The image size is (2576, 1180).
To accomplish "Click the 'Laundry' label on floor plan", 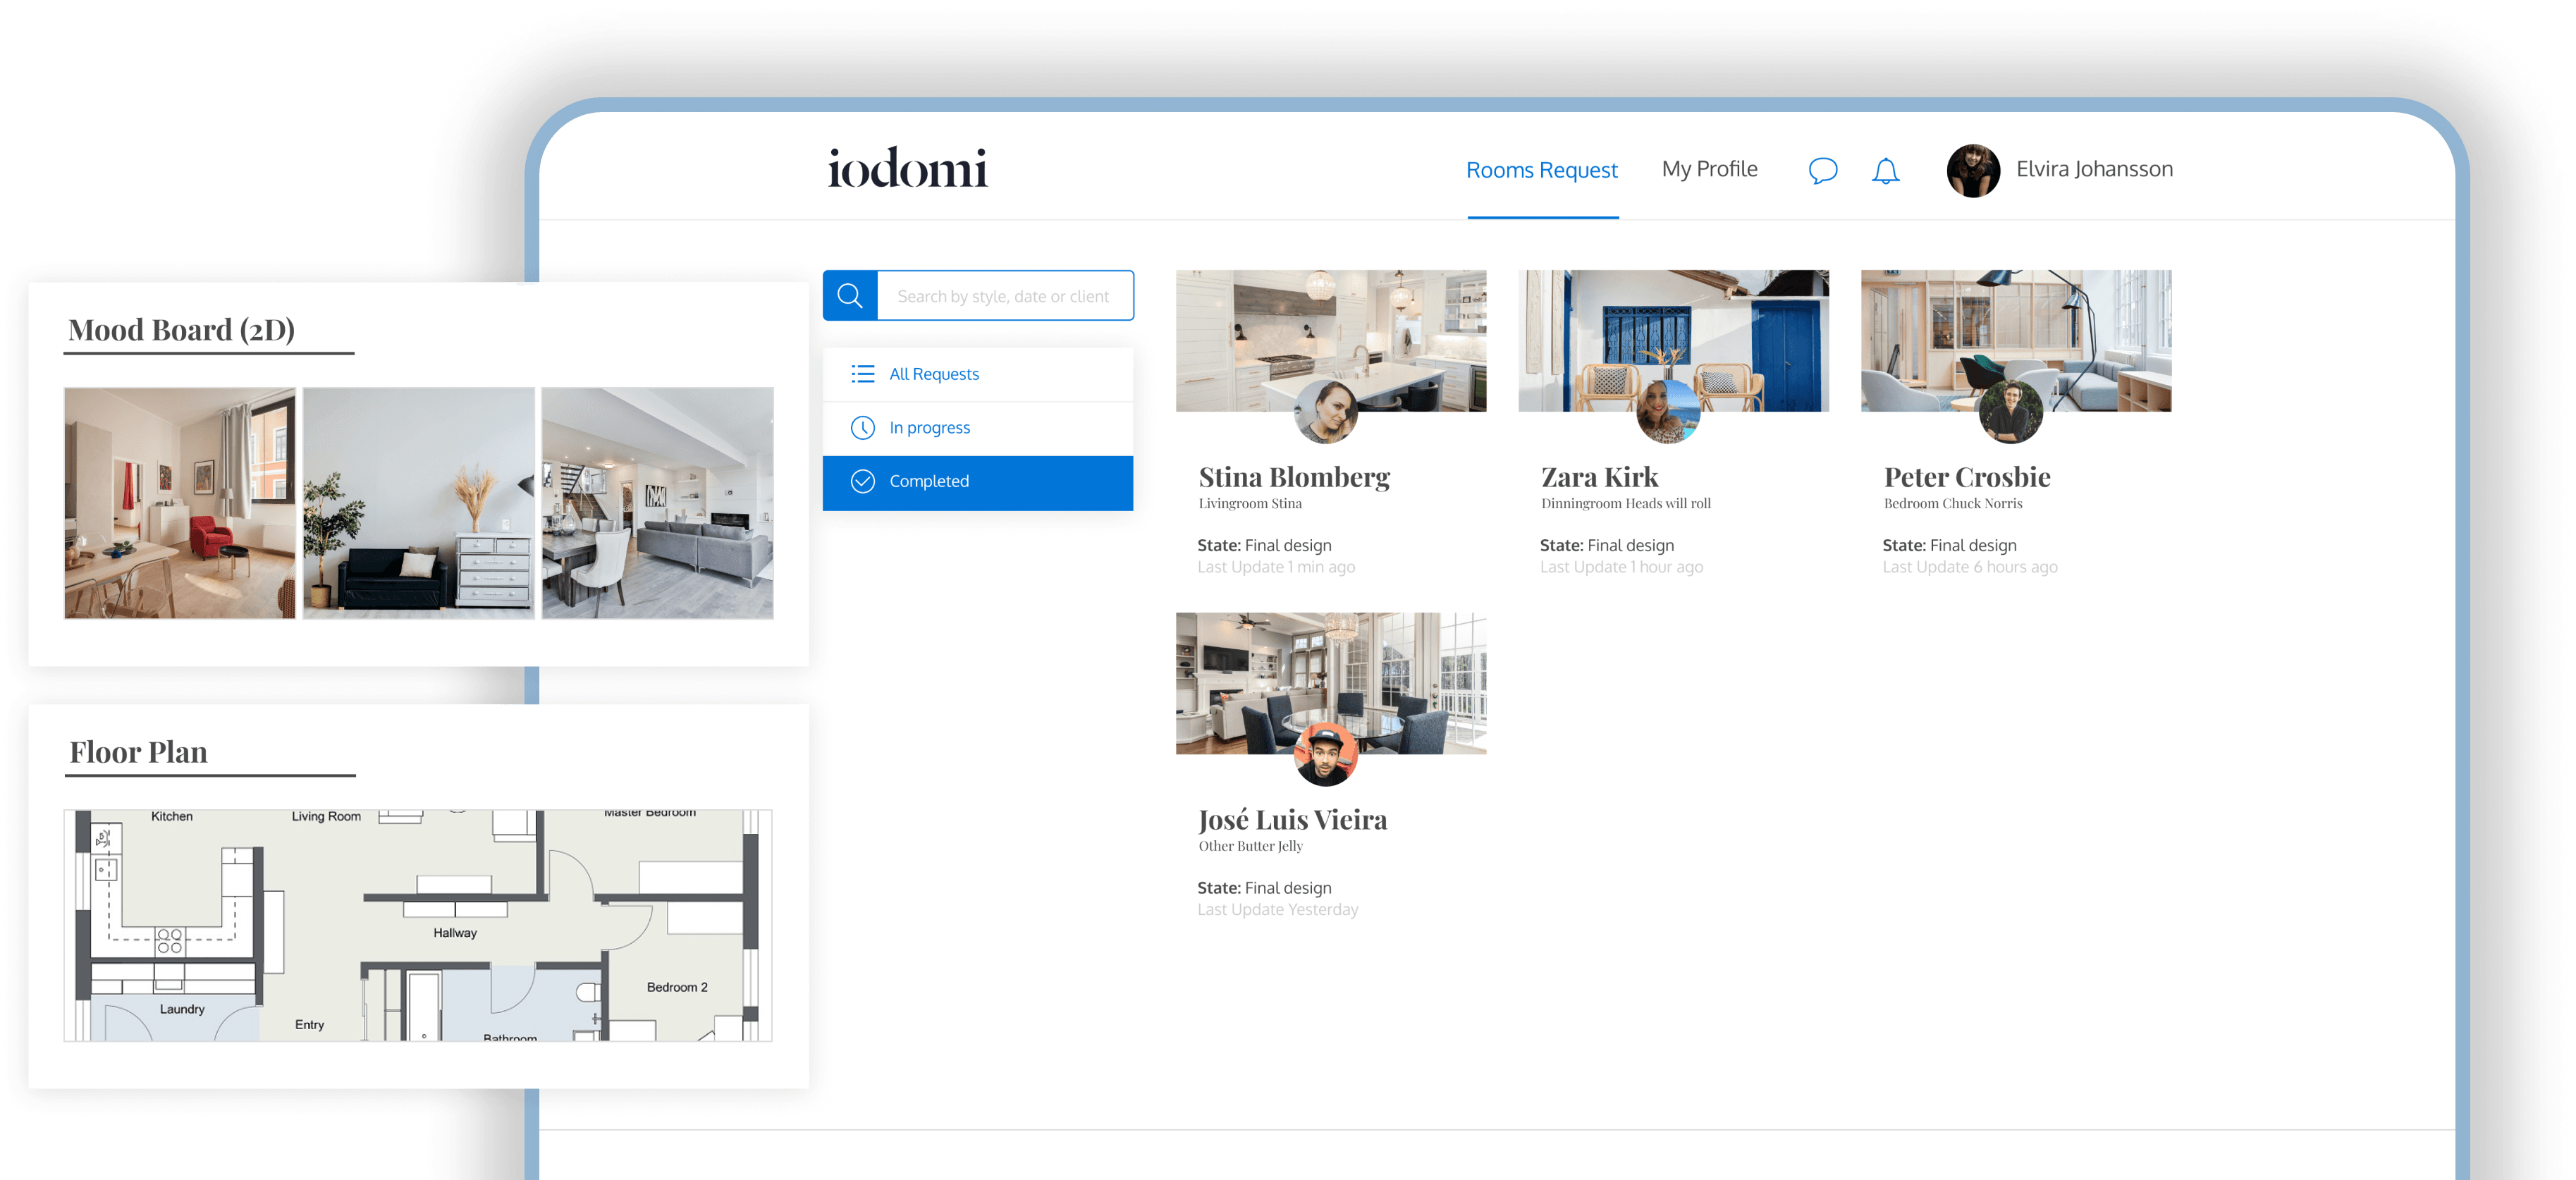I will click(x=181, y=1009).
